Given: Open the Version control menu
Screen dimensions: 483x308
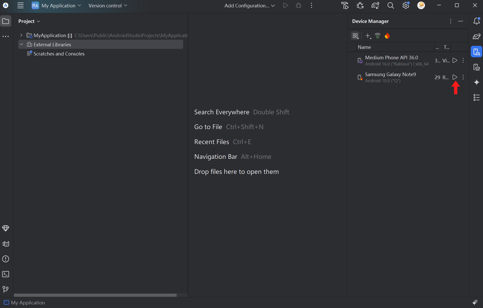Looking at the screenshot, I should [107, 6].
